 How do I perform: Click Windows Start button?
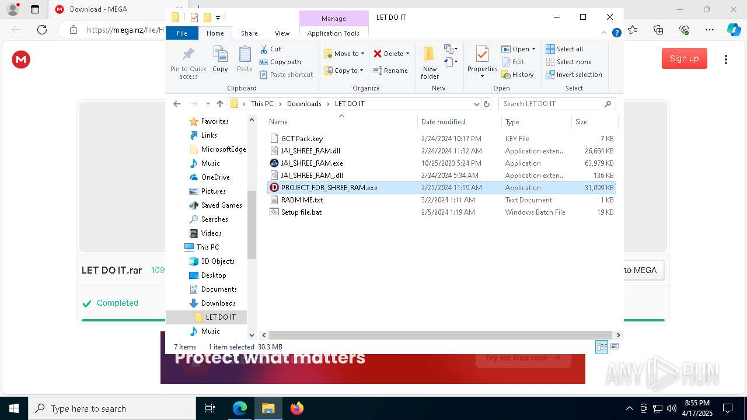tap(14, 408)
